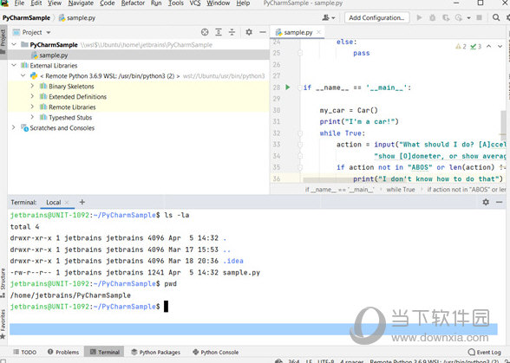Open the Run menu
The image size is (510, 363).
coord(156,3)
